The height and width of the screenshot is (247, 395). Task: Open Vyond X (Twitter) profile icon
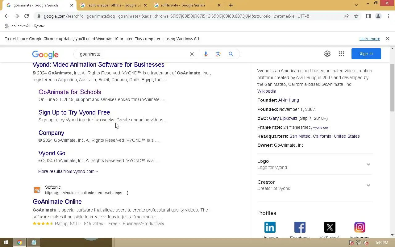pos(330,227)
